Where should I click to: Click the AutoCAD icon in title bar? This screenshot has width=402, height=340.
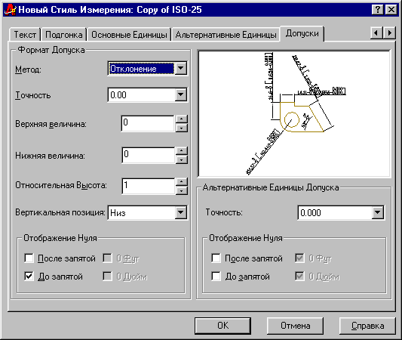pyautogui.click(x=10, y=10)
